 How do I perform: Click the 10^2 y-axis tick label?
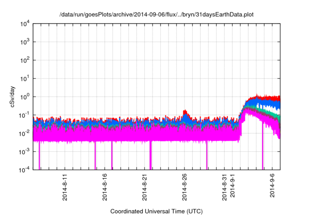point(24,60)
